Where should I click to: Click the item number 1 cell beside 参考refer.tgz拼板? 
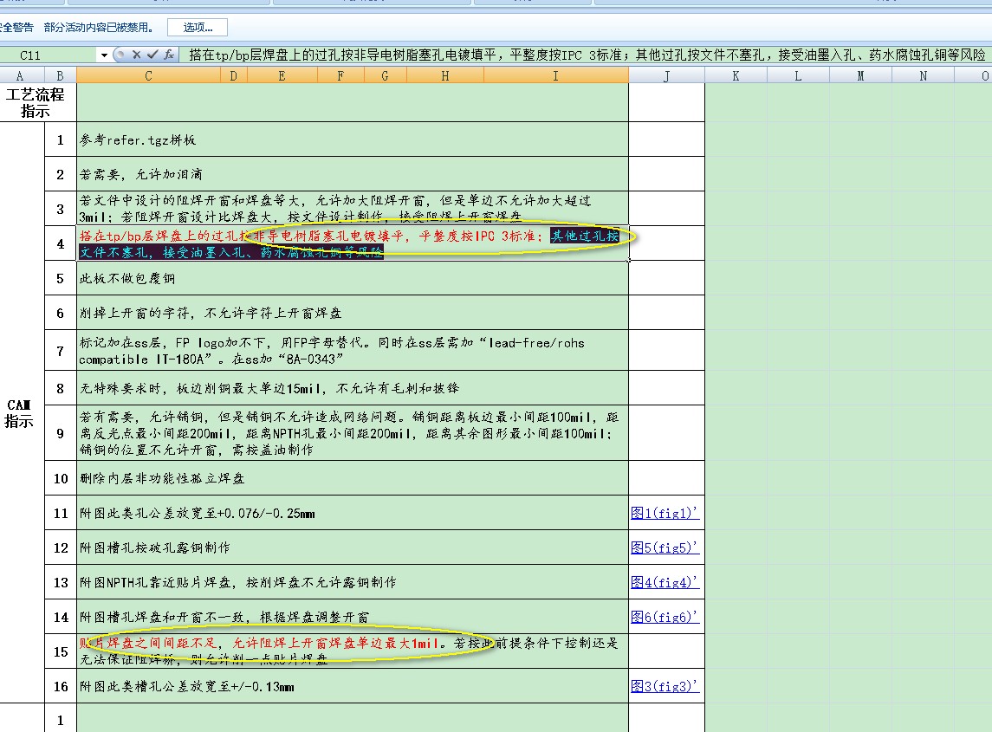[61, 139]
